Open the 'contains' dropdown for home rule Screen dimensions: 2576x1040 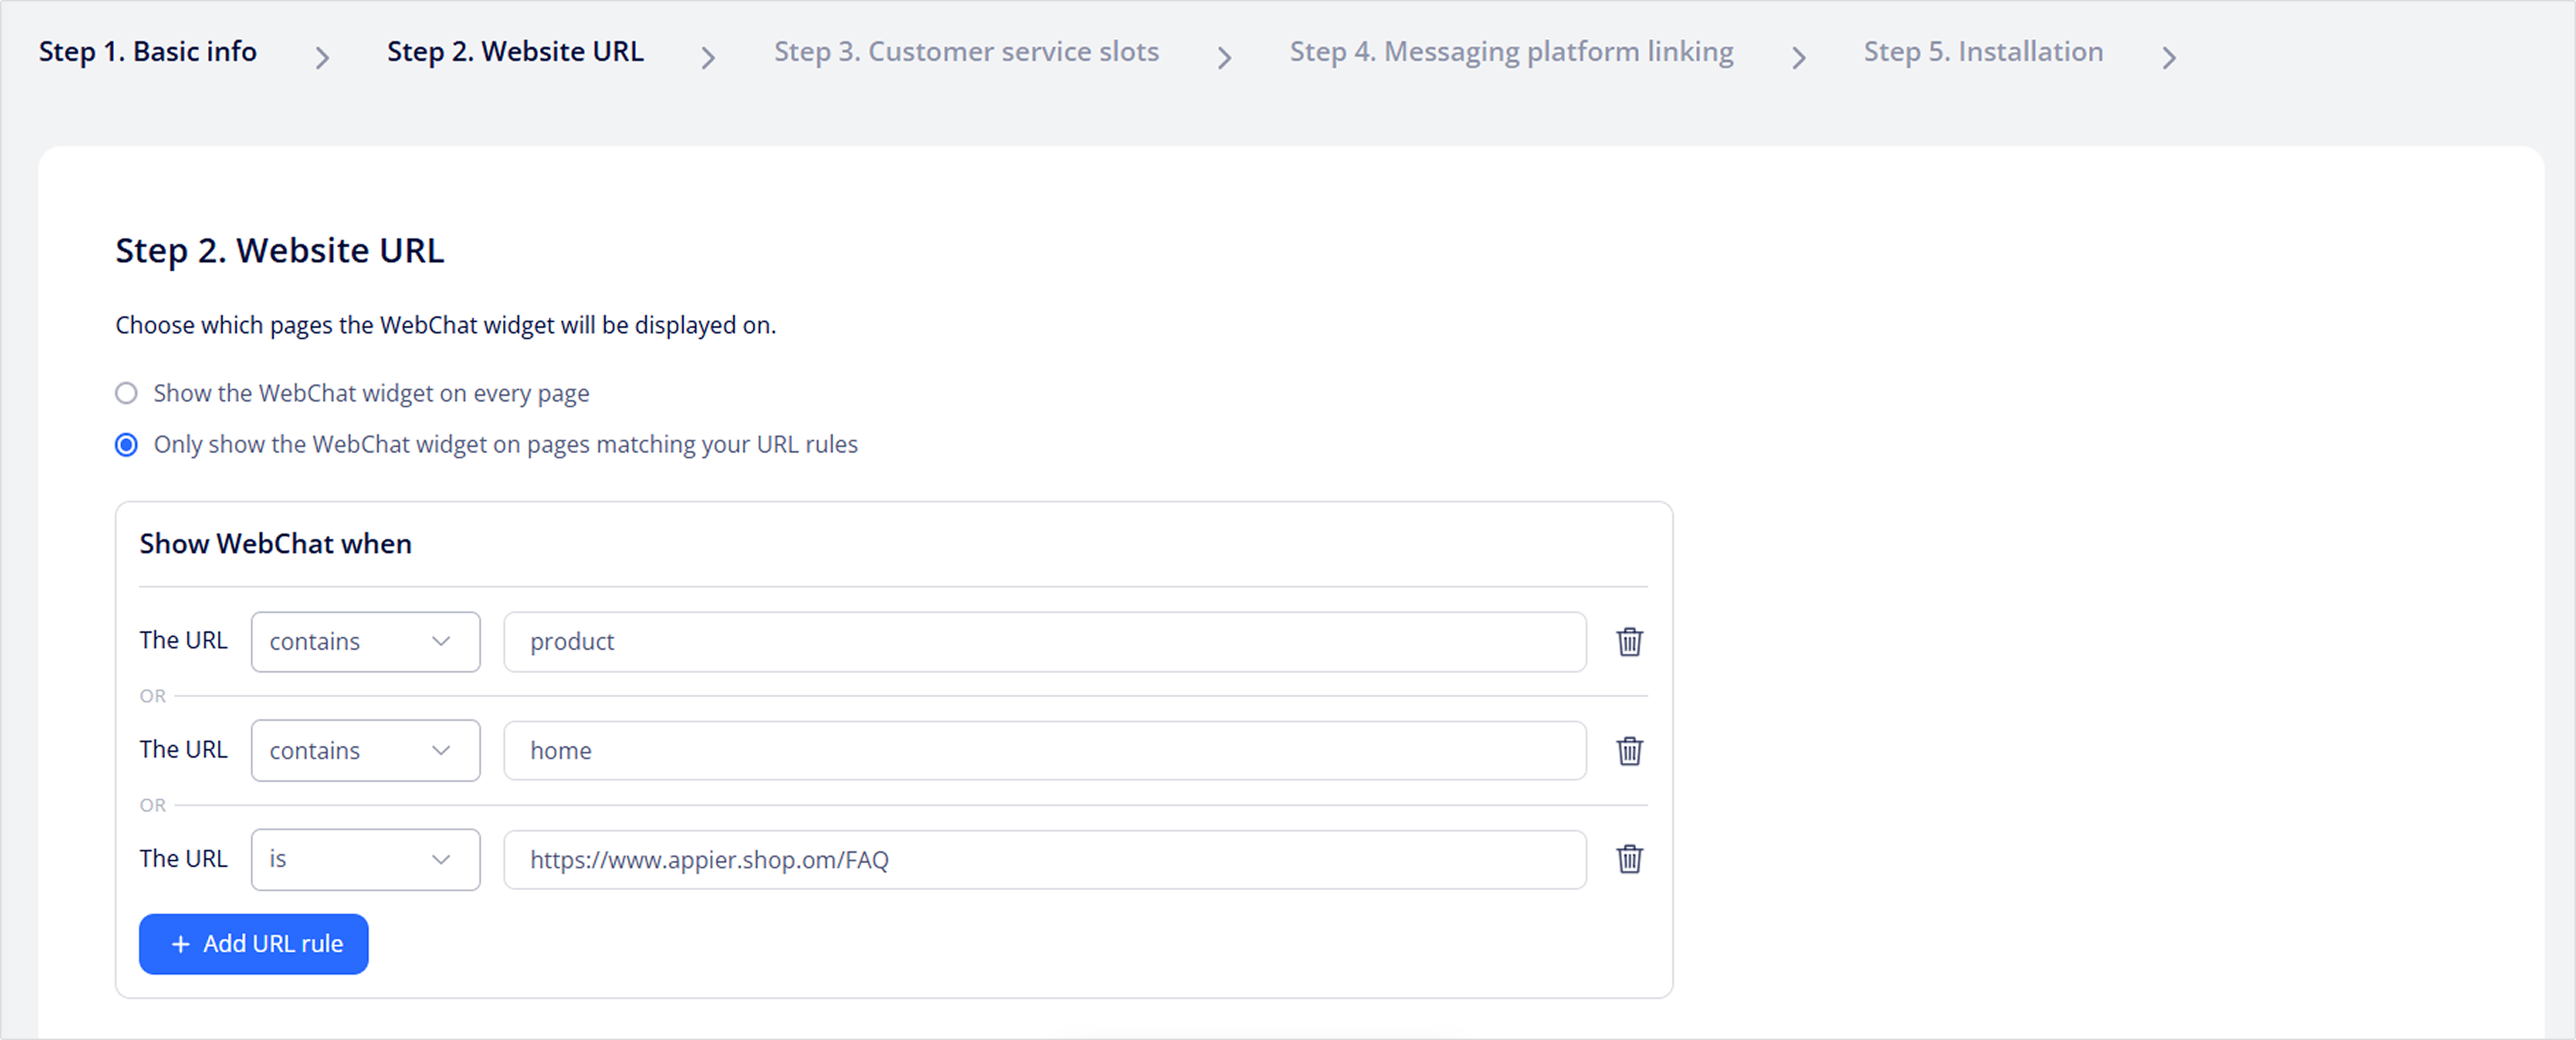[365, 750]
